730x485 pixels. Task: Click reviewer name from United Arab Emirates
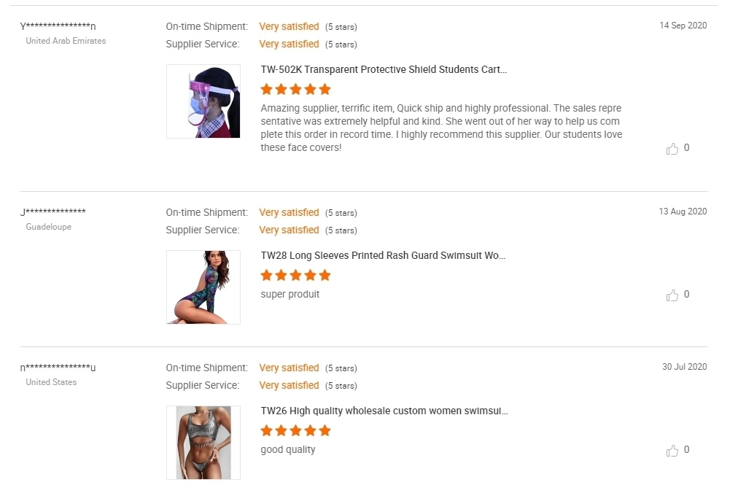[x=58, y=27]
